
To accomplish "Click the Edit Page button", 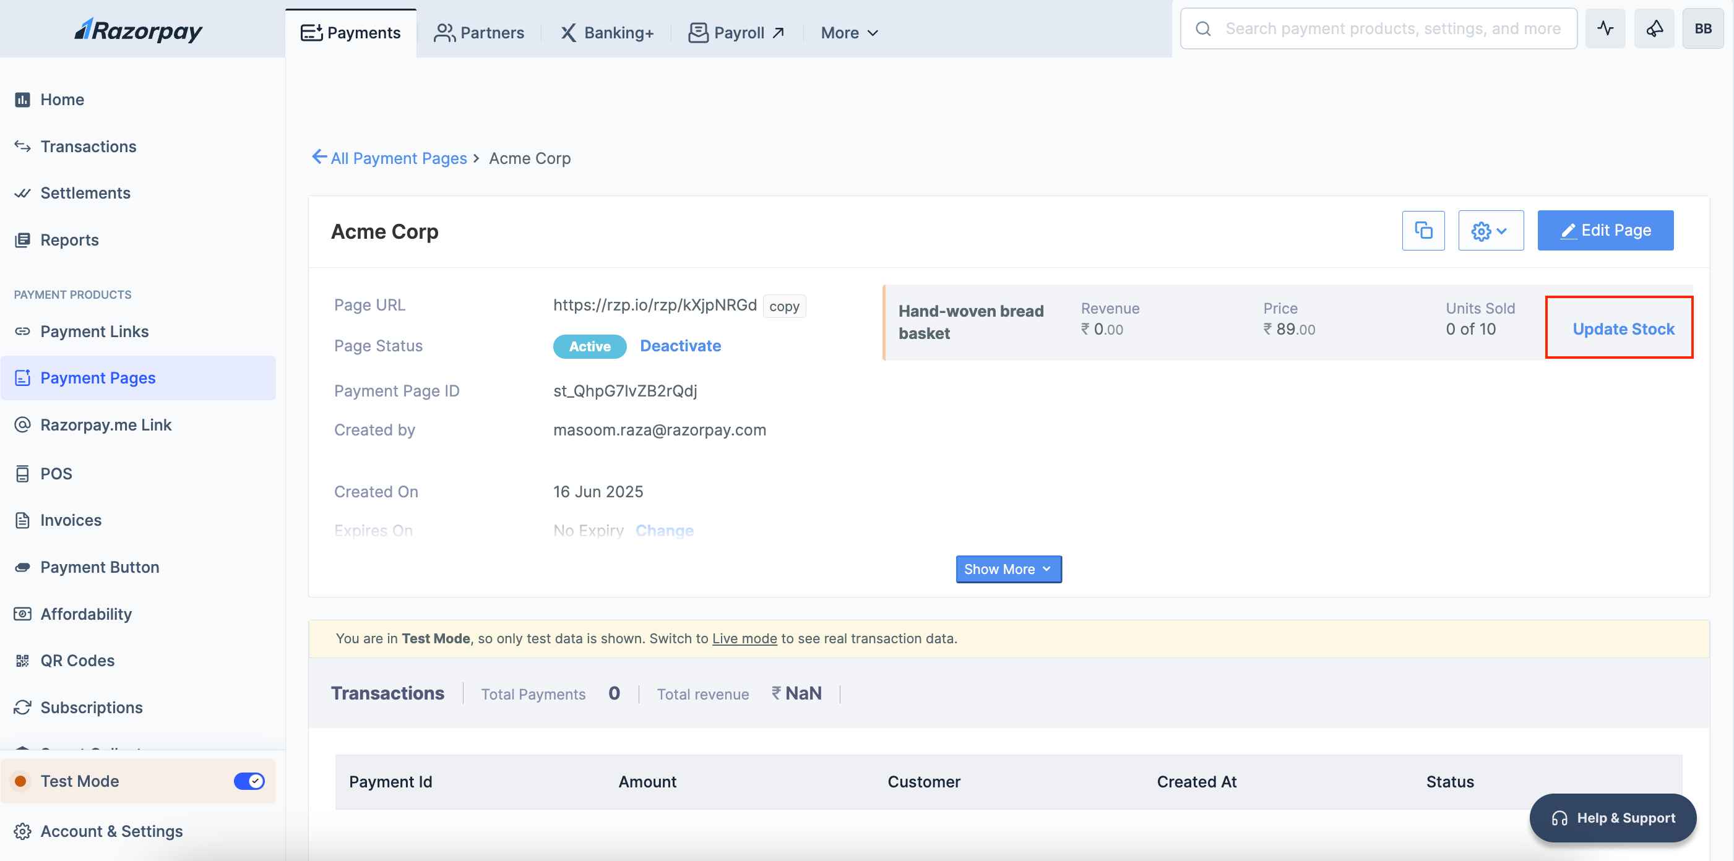I will click(1605, 231).
